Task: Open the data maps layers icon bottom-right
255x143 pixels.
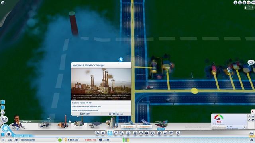Action: tap(252, 139)
